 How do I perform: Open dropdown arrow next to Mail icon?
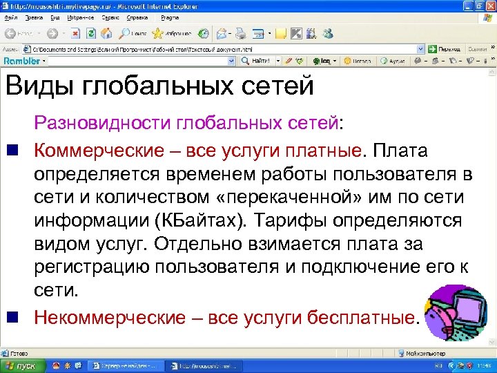click(230, 33)
